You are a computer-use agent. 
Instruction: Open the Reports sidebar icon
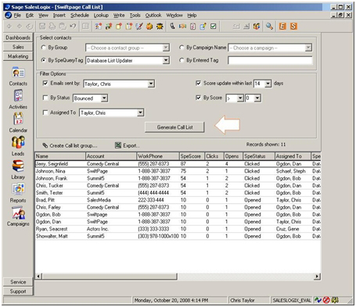click(x=18, y=189)
